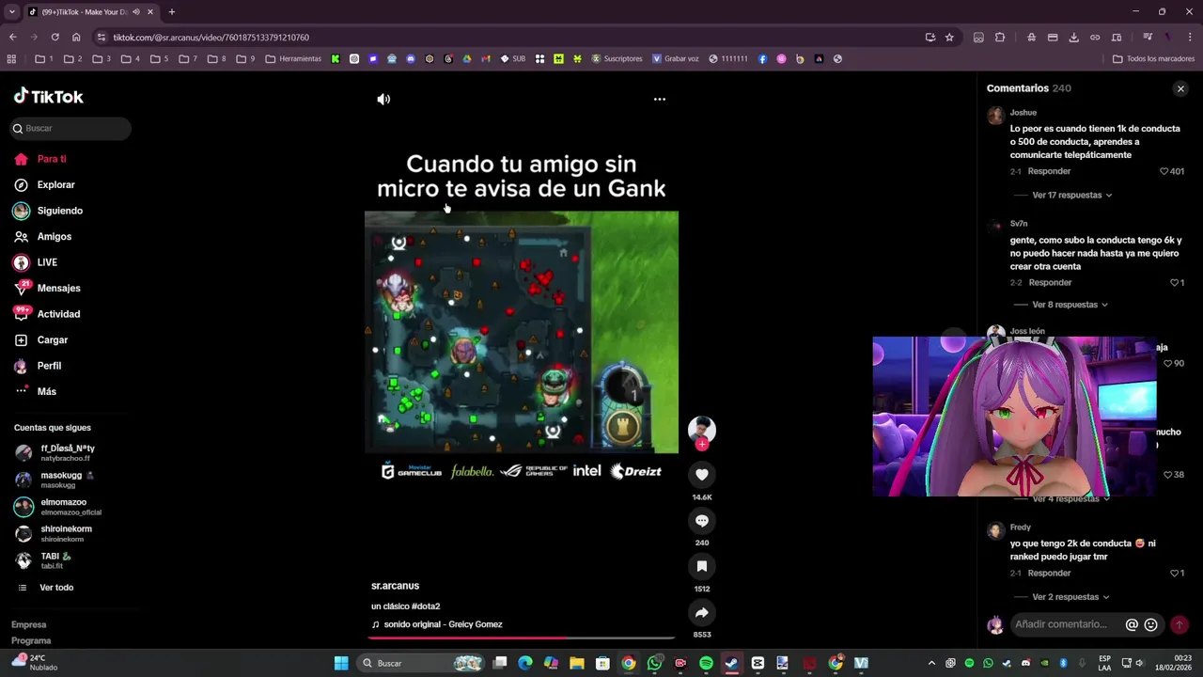The width and height of the screenshot is (1203, 677).
Task: Open the Windows Start menu
Action: pos(341,663)
